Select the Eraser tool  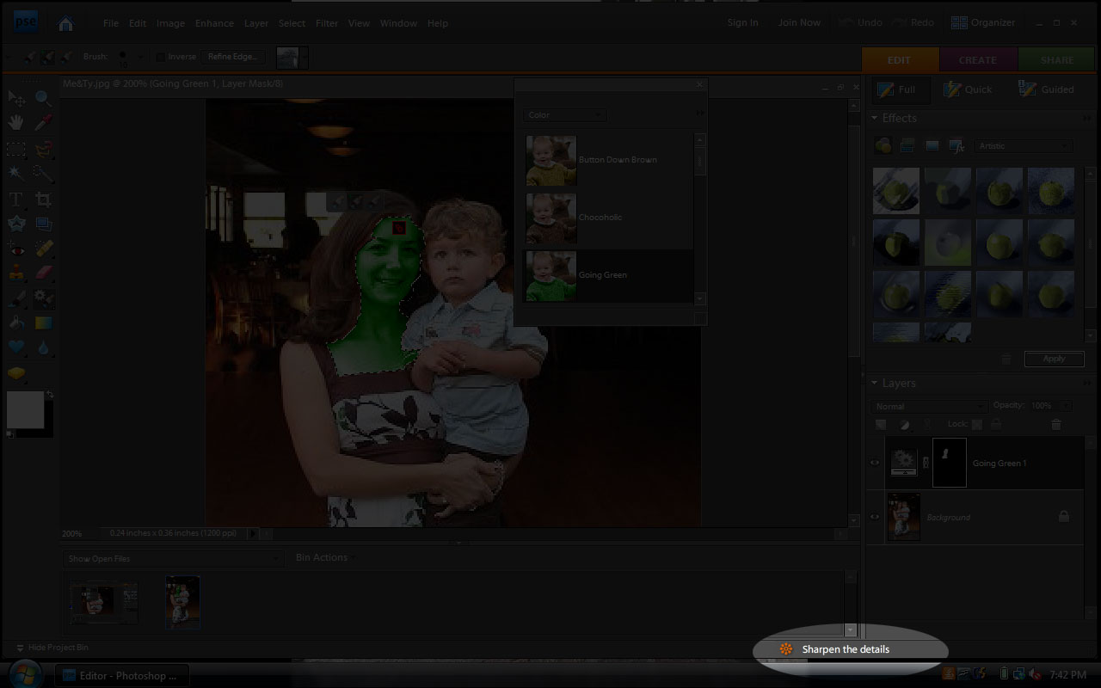pyautogui.click(x=43, y=273)
